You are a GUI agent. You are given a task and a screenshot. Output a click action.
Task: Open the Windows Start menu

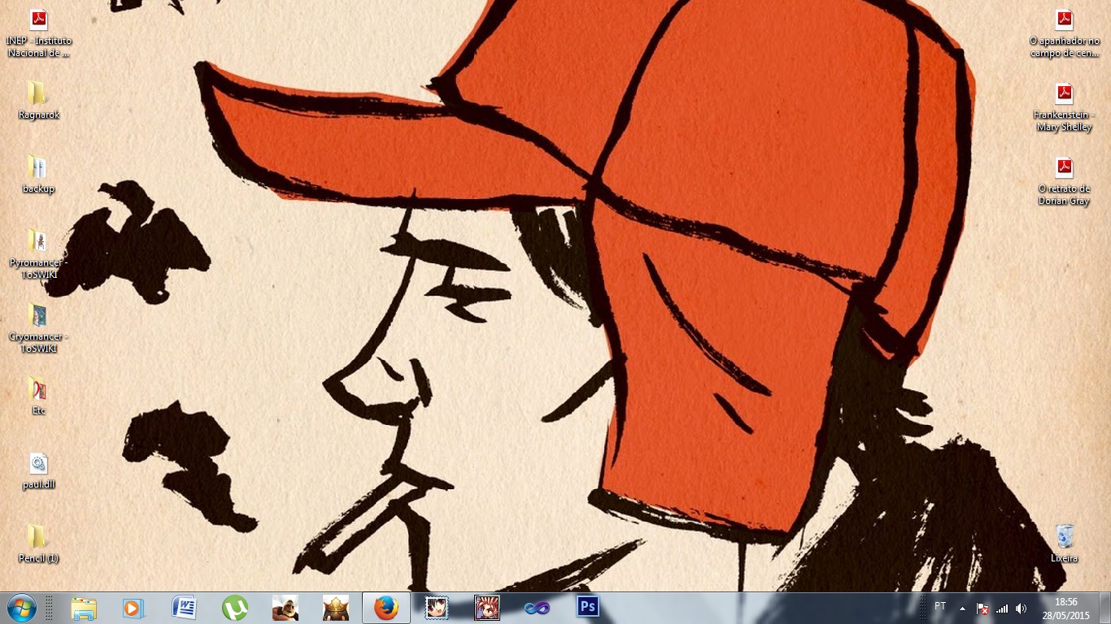22,608
